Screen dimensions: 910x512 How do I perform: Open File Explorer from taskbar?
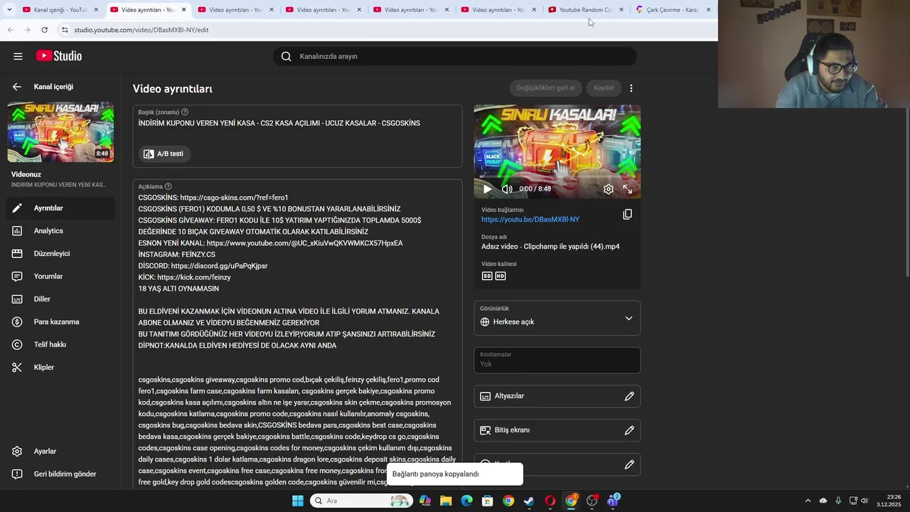click(x=446, y=501)
